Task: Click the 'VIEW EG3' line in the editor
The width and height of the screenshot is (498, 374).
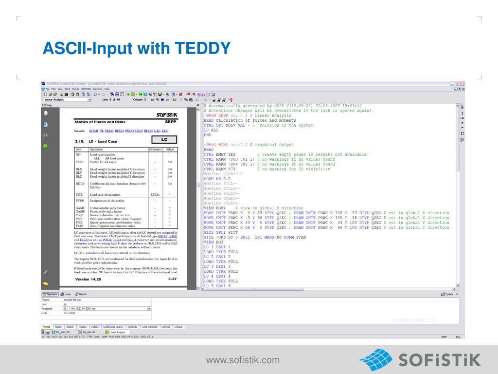Action: [213, 242]
